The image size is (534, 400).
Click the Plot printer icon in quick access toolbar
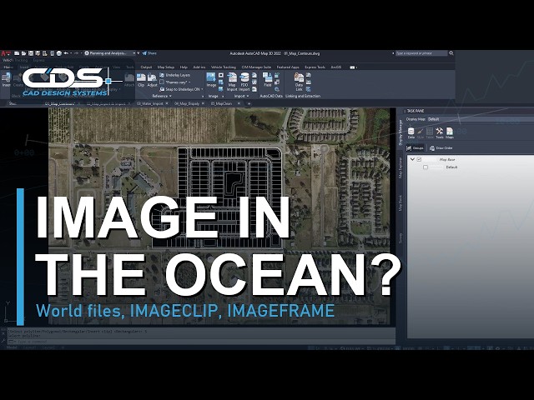59,53
